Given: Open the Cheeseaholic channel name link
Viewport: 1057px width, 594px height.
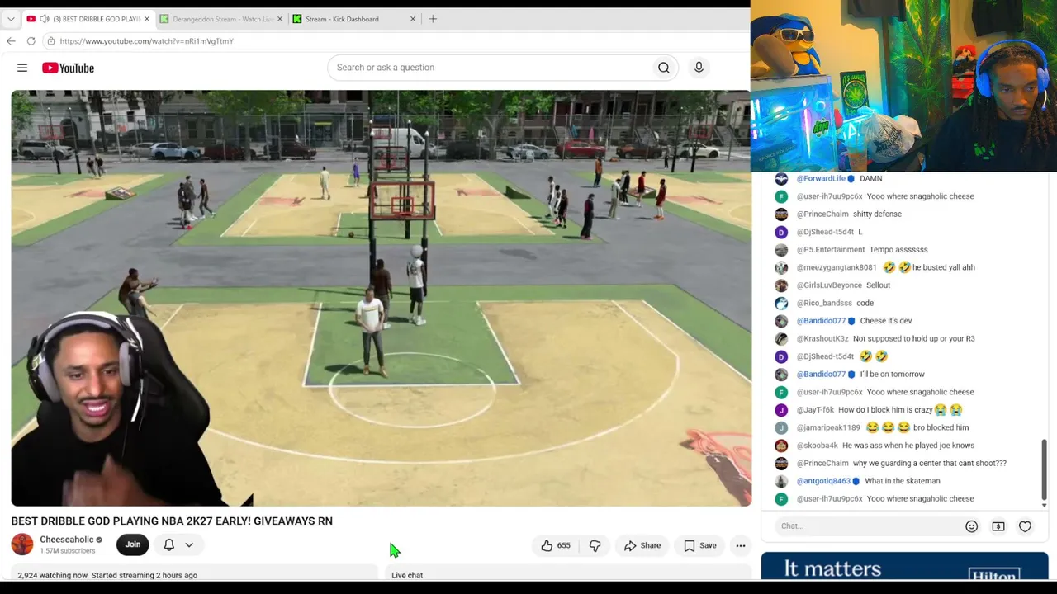Looking at the screenshot, I should click(67, 540).
